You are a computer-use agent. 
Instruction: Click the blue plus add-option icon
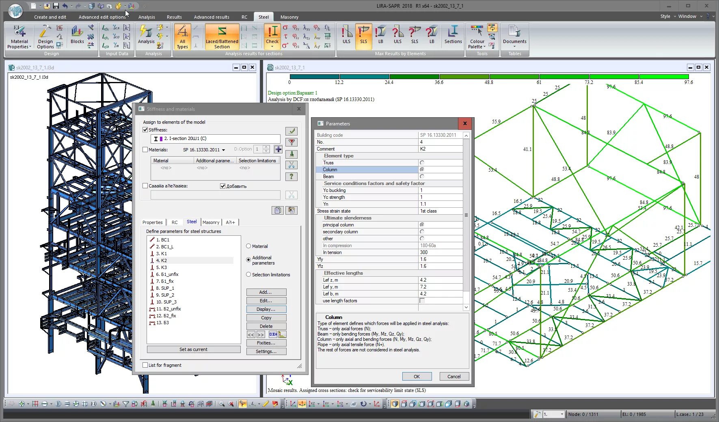click(278, 149)
